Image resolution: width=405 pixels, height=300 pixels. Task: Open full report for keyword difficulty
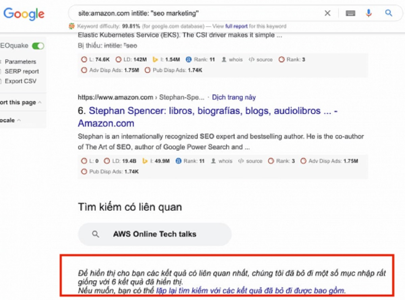tap(236, 26)
